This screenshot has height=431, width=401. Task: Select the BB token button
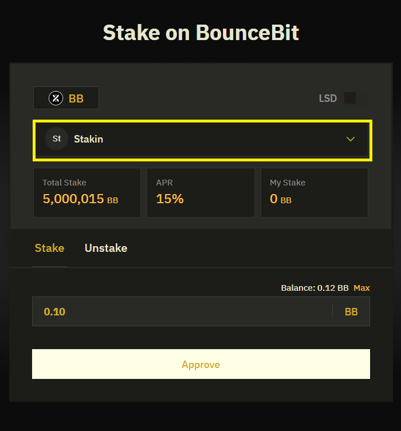pos(66,98)
